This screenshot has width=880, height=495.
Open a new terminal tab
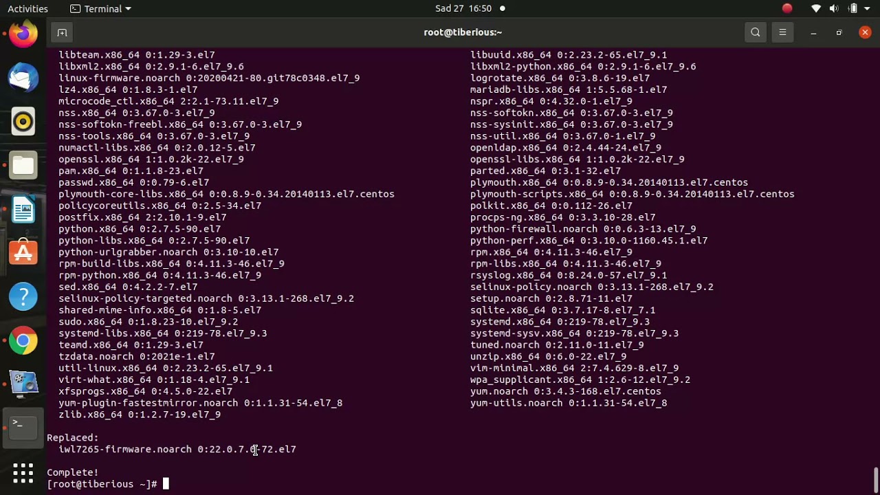62,32
